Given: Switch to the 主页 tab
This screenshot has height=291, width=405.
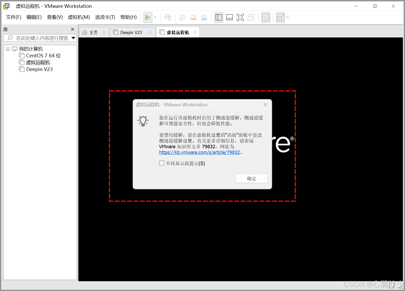Looking at the screenshot, I should pyautogui.click(x=93, y=32).
